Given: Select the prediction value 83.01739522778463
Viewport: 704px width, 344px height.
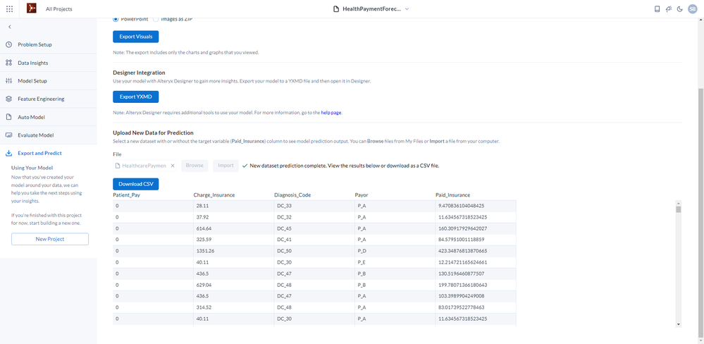Looking at the screenshot, I should pyautogui.click(x=476, y=307).
